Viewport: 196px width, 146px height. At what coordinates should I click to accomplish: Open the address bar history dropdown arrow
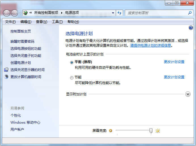pyautogui.click(x=113, y=13)
